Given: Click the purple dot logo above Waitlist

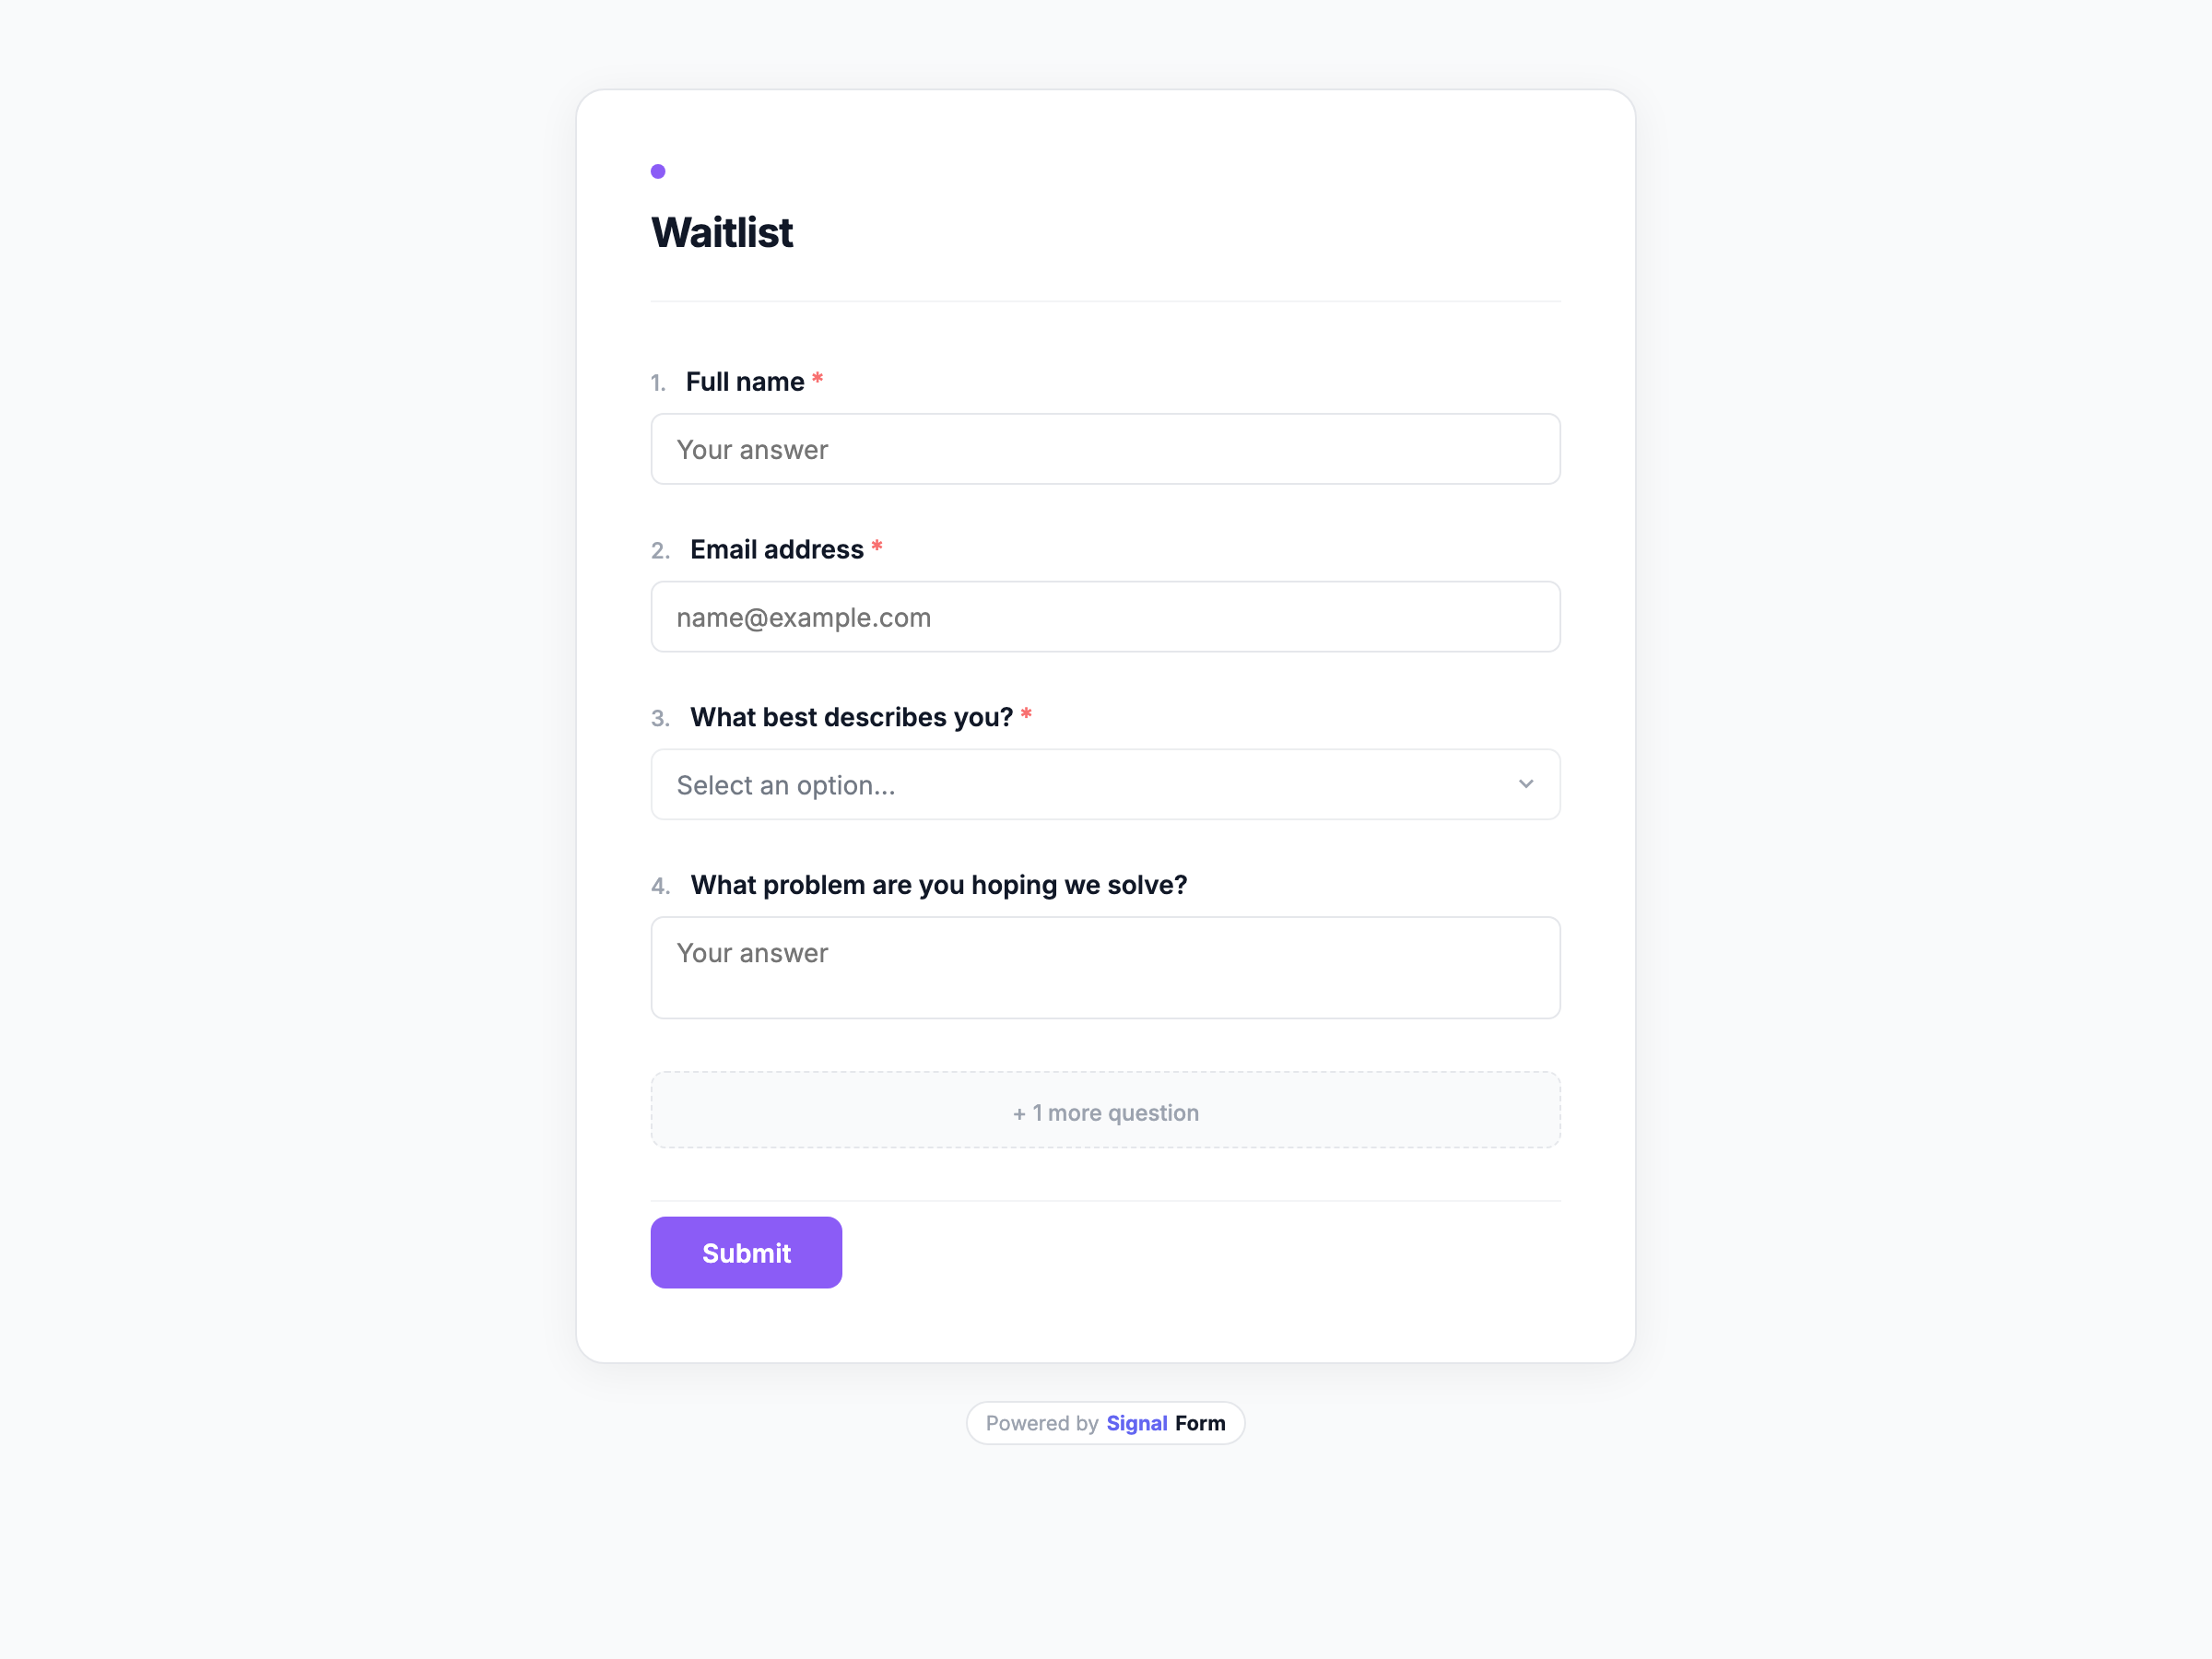Looking at the screenshot, I should click(x=658, y=171).
